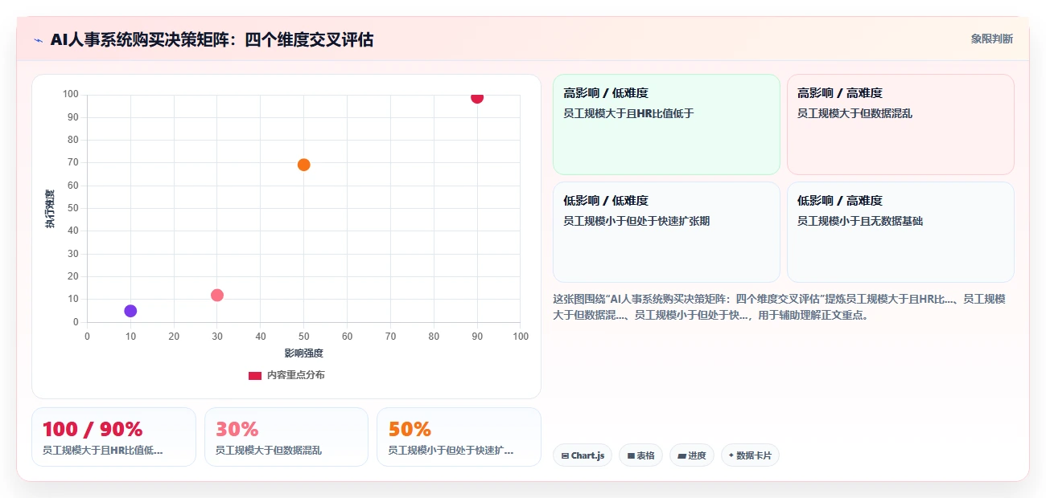
Task: Toggle the 内容重点分布 legend swatch
Action: click(x=255, y=375)
